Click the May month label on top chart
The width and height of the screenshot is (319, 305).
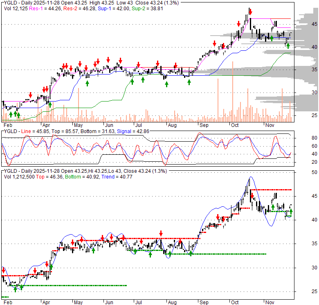(x=78, y=125)
